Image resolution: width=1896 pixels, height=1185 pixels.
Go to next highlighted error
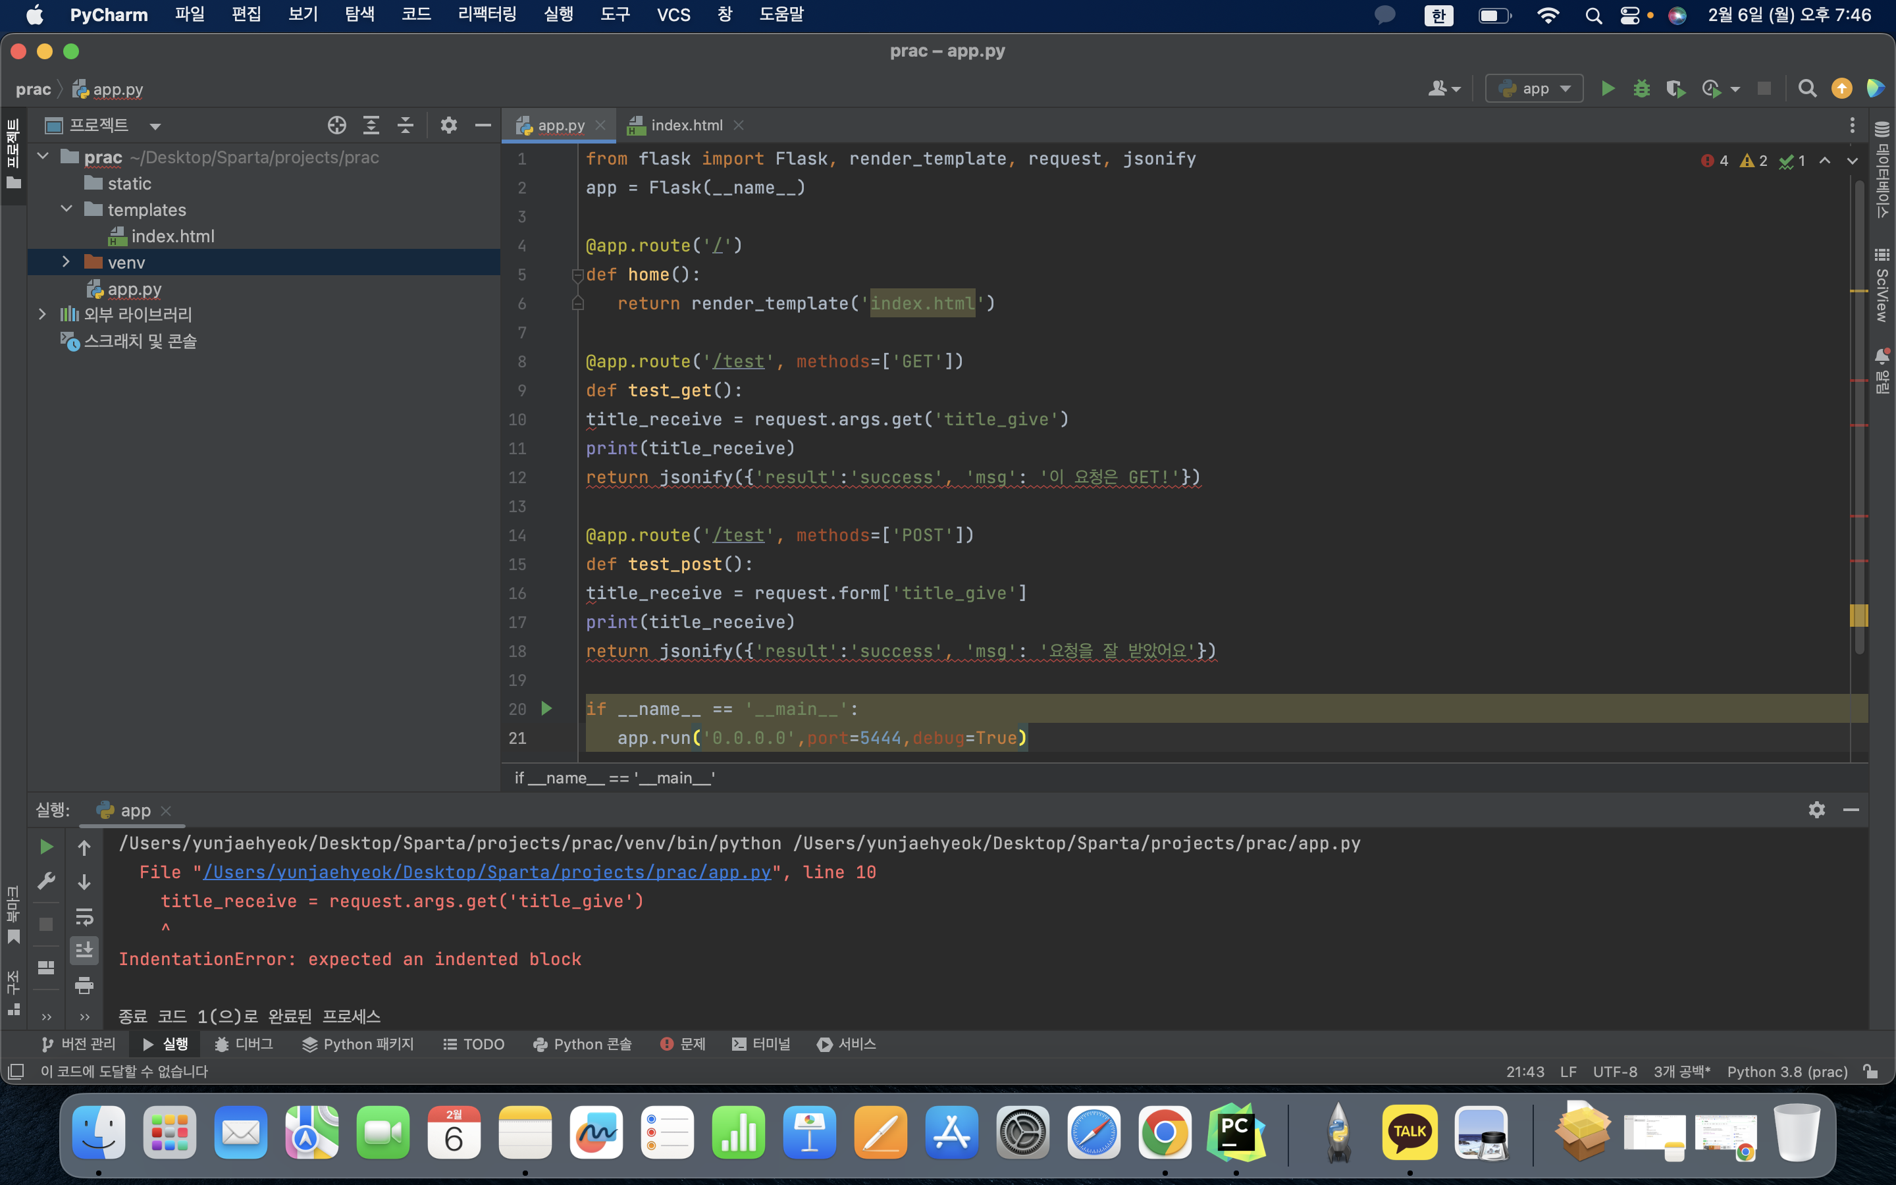[1852, 161]
